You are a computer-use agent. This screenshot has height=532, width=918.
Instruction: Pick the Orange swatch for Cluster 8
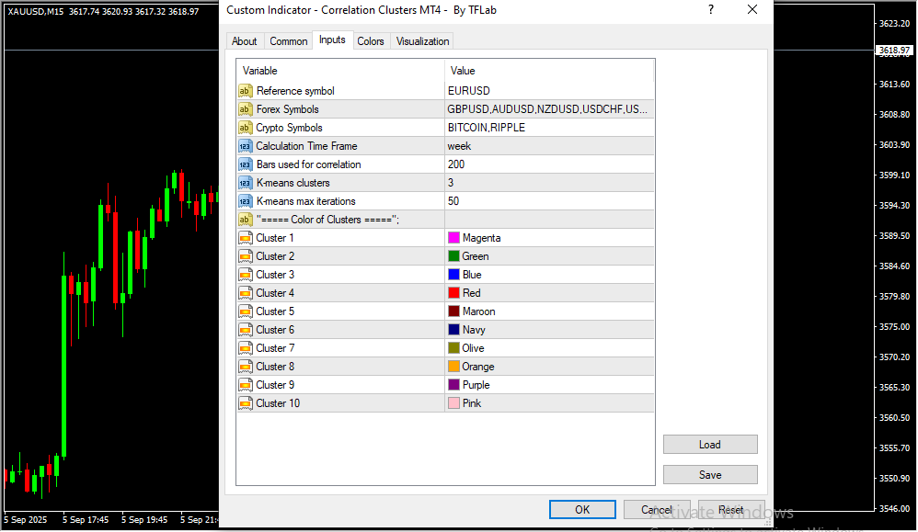click(453, 367)
